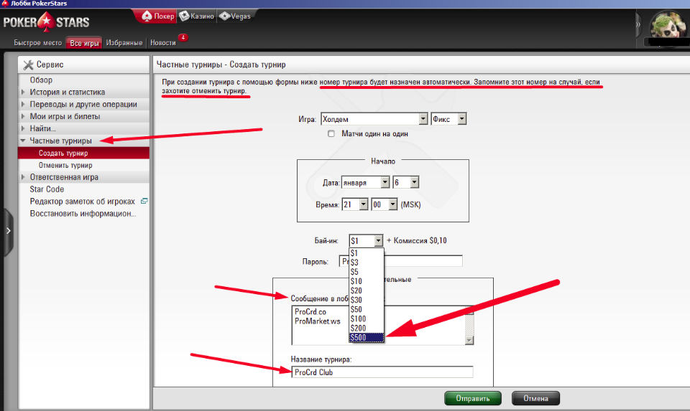This screenshot has height=411, width=690.
Task: Open the day dropdown showing 6
Action: pyautogui.click(x=405, y=182)
